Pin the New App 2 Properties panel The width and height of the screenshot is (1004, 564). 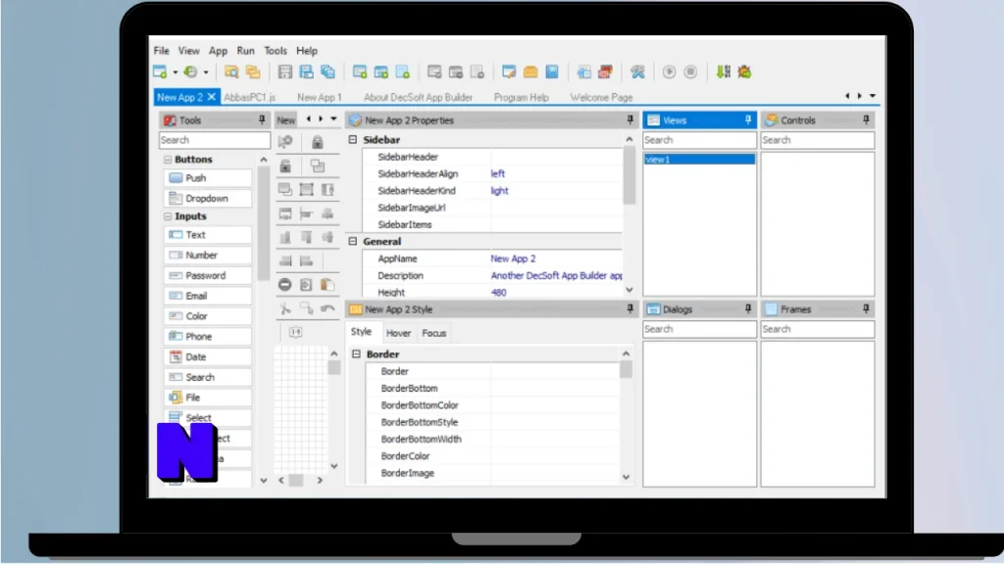coord(630,119)
